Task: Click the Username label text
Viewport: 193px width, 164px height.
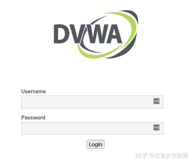Action: pyautogui.click(x=34, y=91)
